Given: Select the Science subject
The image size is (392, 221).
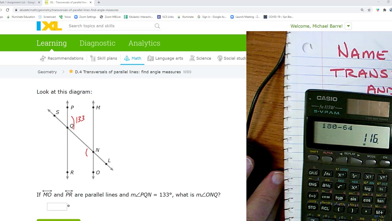Looking at the screenshot, I should coord(200,58).
